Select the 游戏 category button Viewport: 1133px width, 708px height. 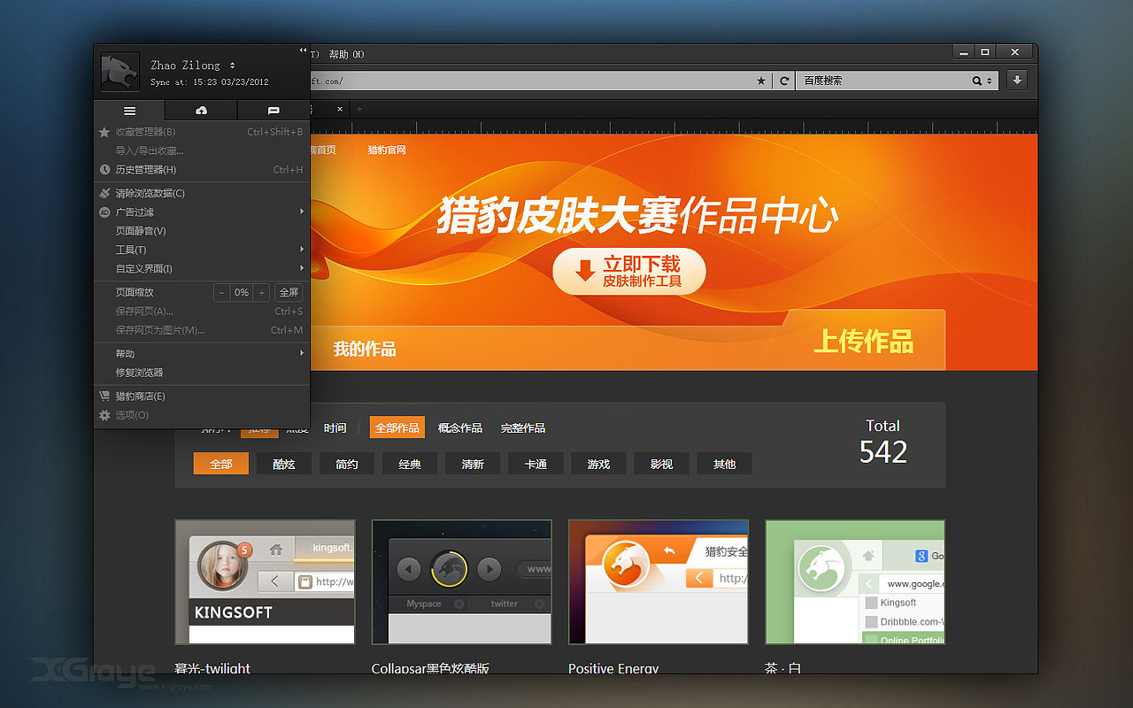pos(598,464)
